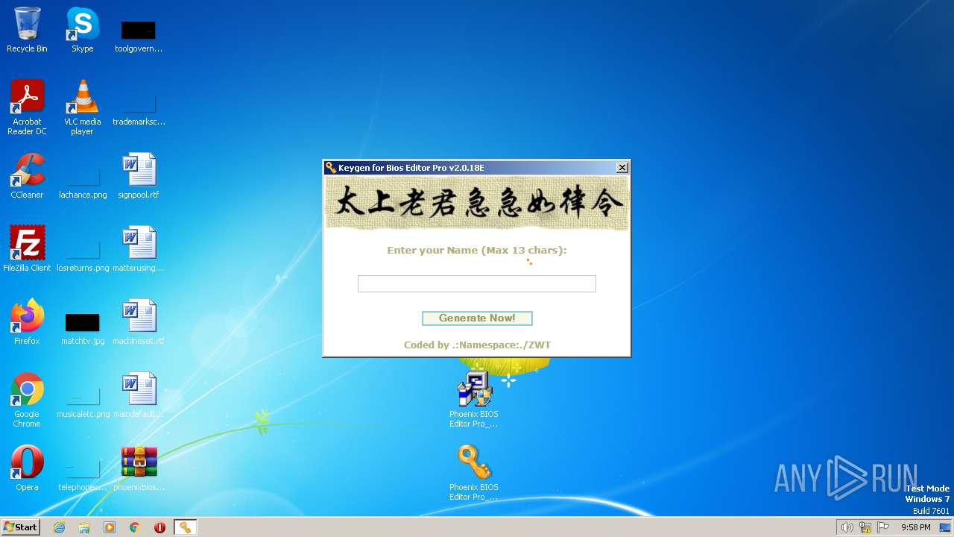Launch Firefox from the desktop
Screen dimensions: 954x537
point(27,322)
